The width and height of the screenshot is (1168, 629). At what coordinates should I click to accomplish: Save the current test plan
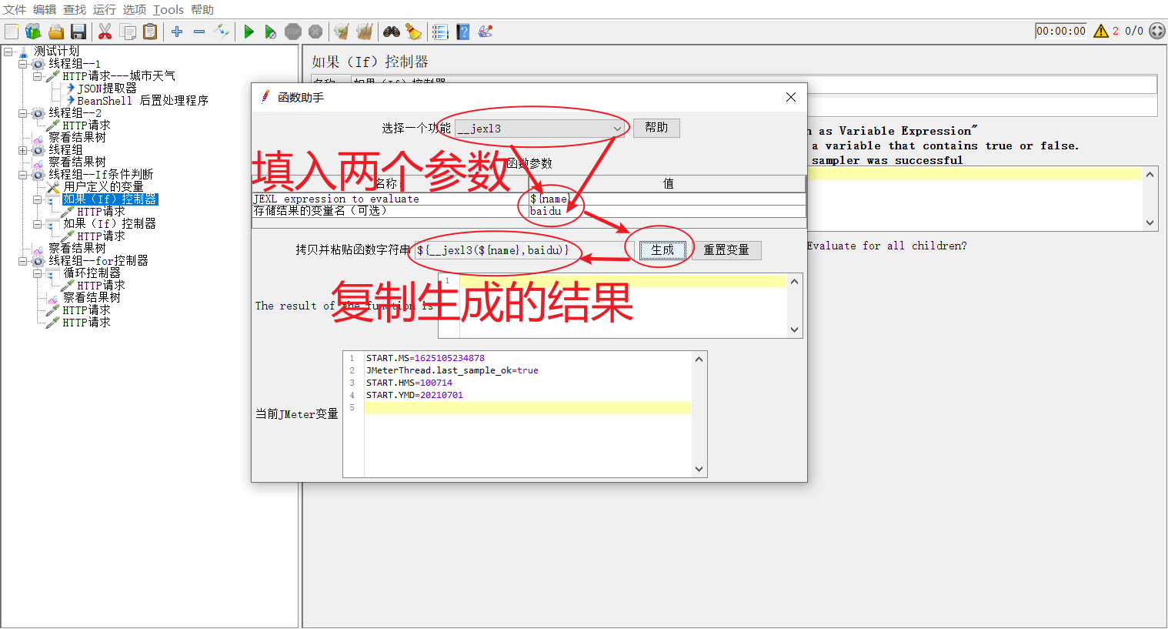pos(79,32)
